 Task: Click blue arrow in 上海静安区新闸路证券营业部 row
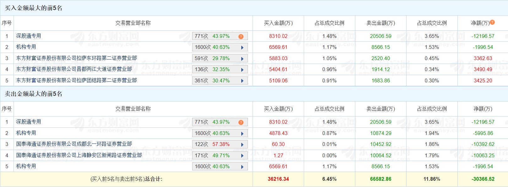[x=242, y=156]
